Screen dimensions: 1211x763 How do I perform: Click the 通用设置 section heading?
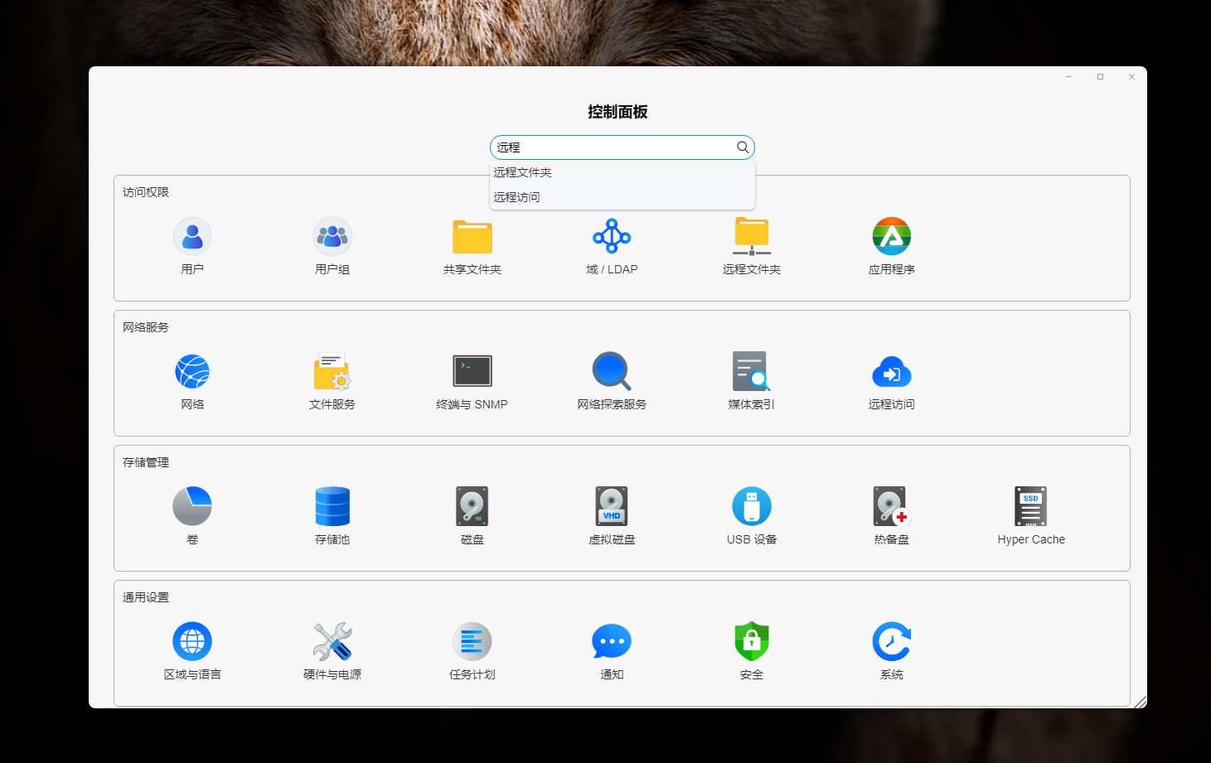146,597
